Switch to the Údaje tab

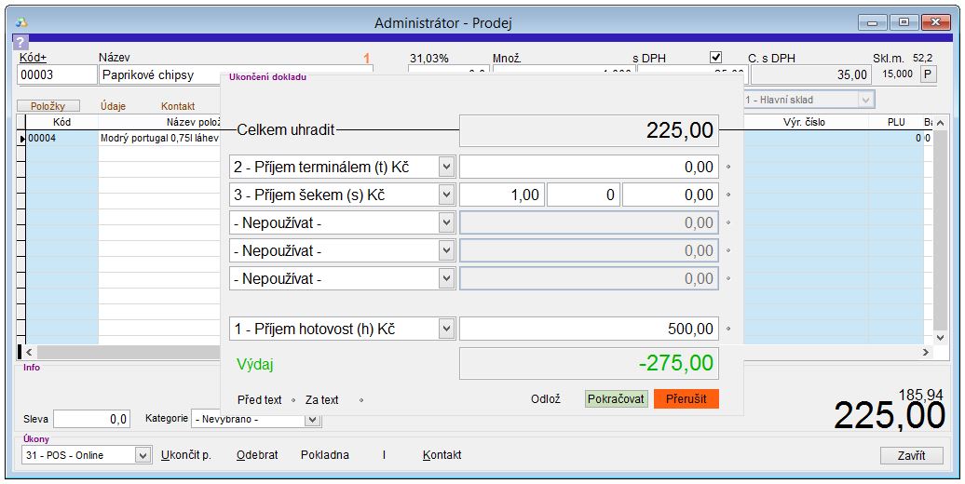click(113, 106)
